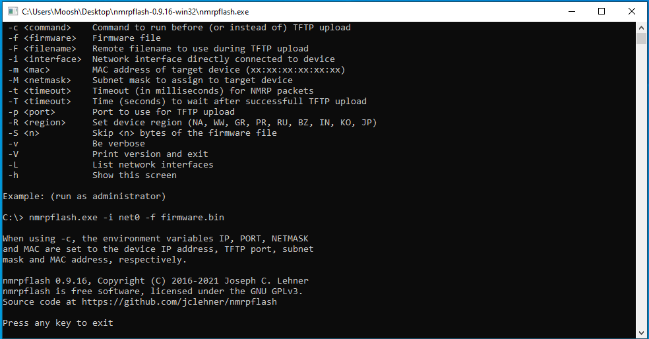
Task: Close the nmrpflash.exe window
Action: click(x=632, y=12)
